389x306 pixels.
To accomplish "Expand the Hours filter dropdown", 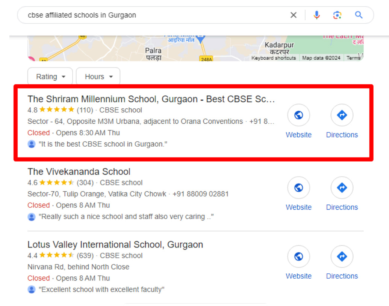I will (x=98, y=77).
